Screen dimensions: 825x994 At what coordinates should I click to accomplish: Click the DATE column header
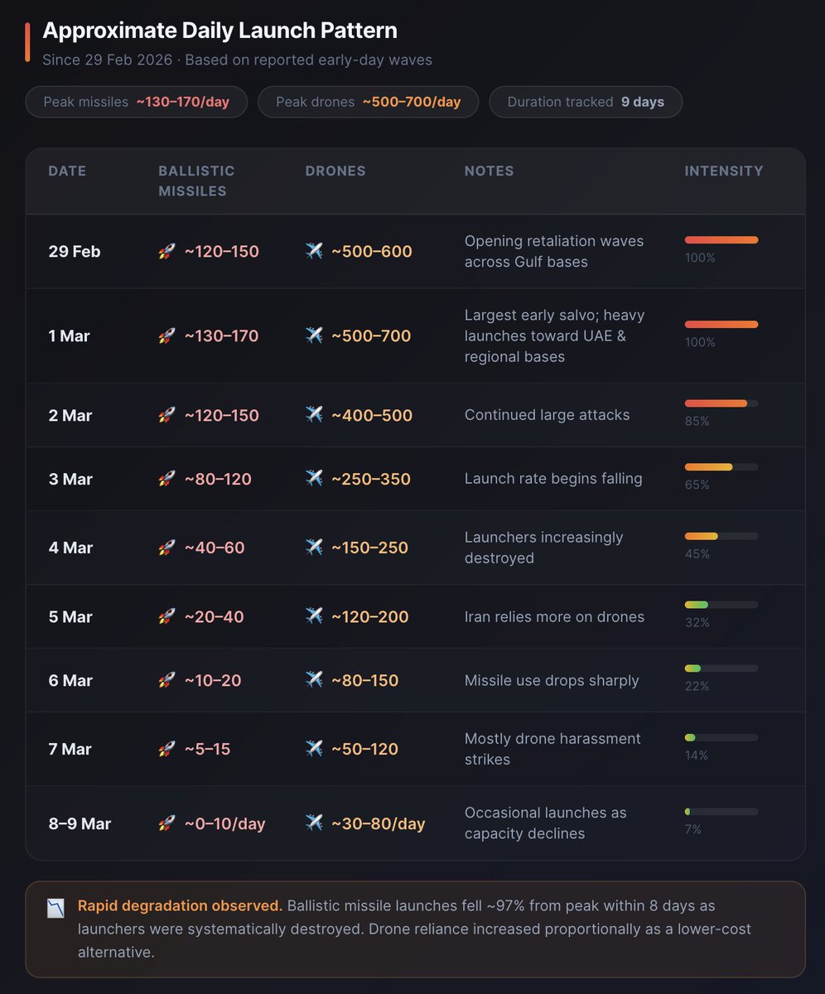pyautogui.click(x=67, y=171)
